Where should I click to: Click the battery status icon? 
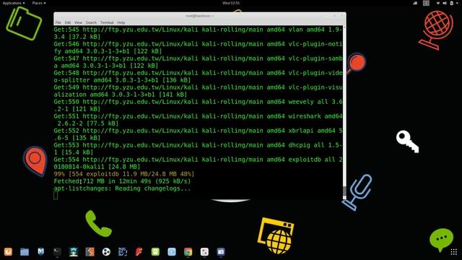point(451,3)
